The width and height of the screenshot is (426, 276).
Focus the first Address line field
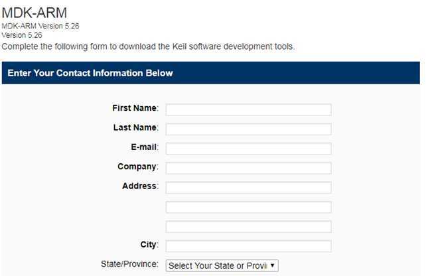(248, 188)
